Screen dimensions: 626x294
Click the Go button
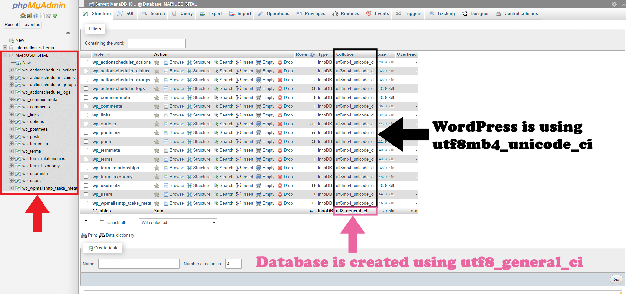click(616, 279)
